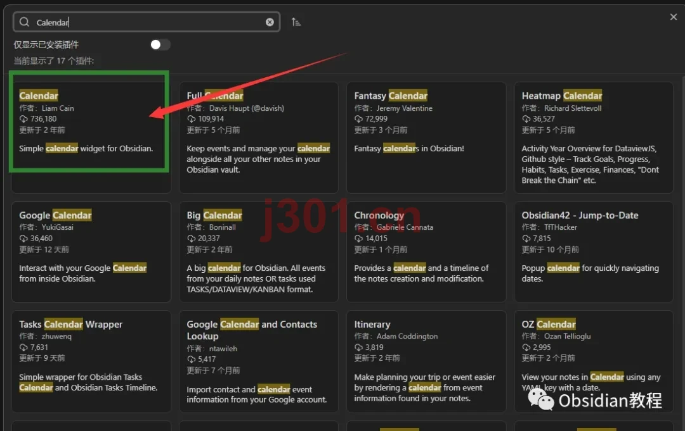
Task: Select Tasks Calendar Wrapper plugin
Action: (91, 361)
